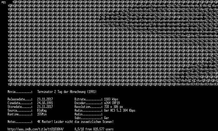Click the Source field label
218x131 pixels.
click(x=20, y=110)
